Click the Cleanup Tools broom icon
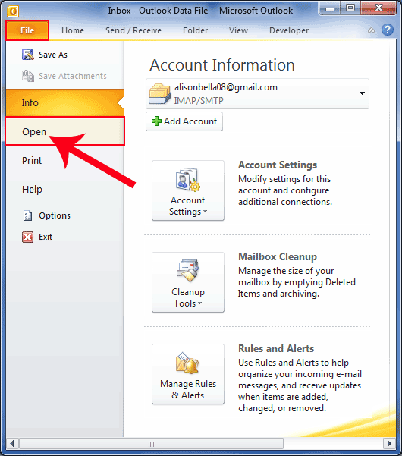The height and width of the screenshot is (456, 402). pyautogui.click(x=188, y=271)
